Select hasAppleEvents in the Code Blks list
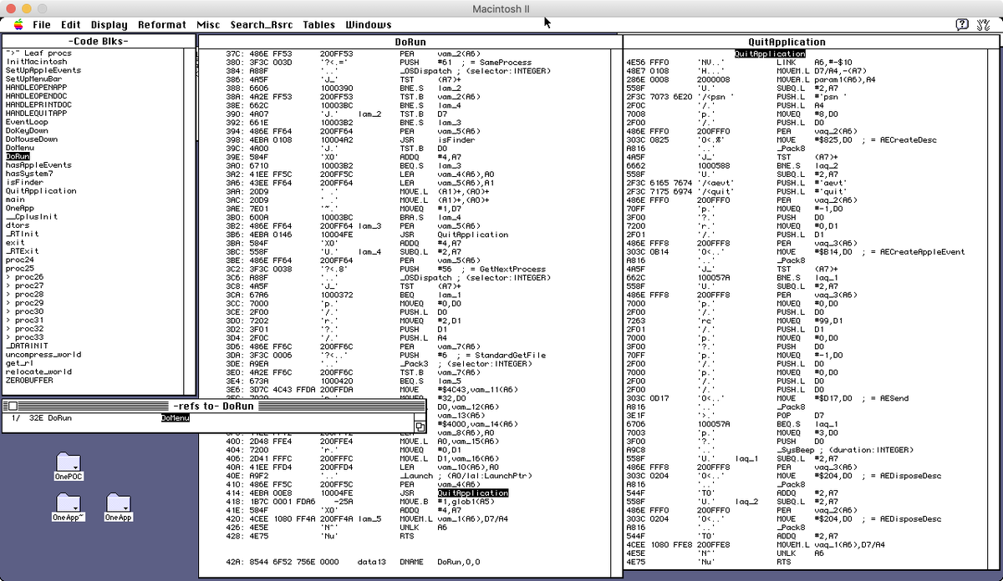This screenshot has width=1003, height=581. click(x=38, y=165)
